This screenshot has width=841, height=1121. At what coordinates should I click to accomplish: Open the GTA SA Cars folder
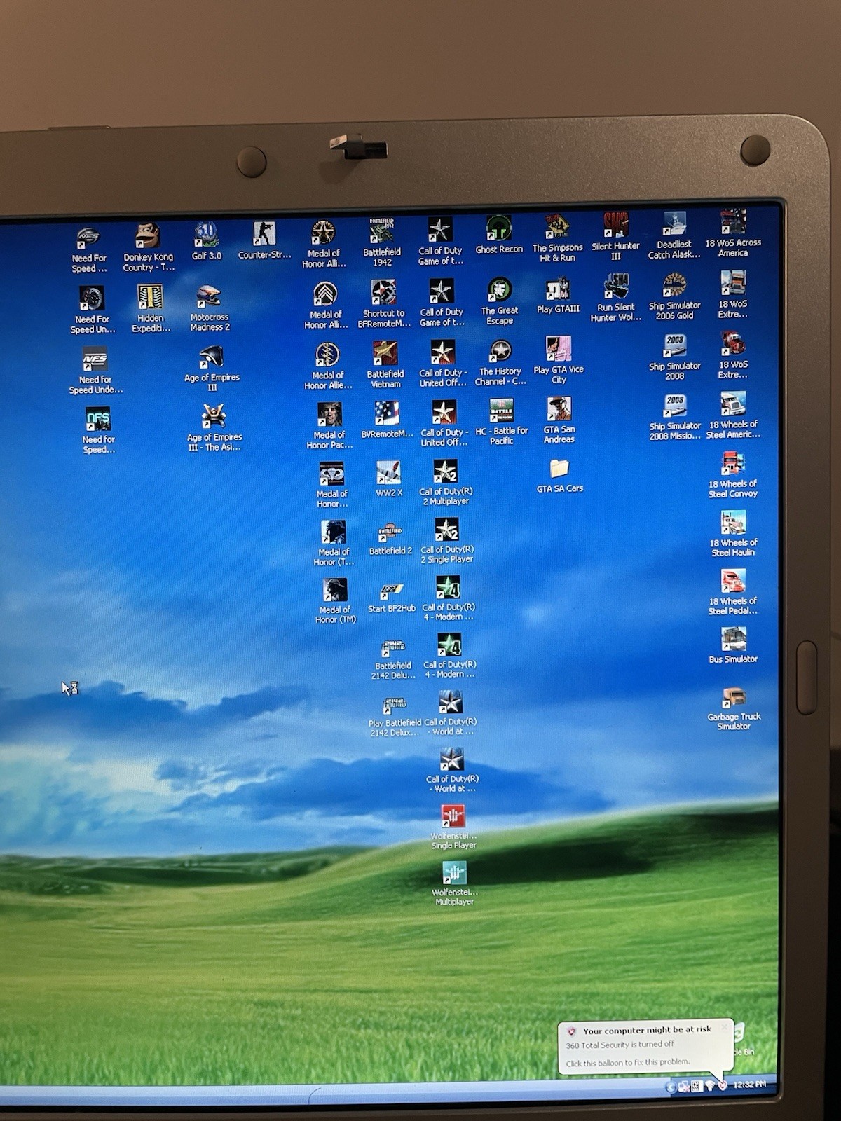(559, 476)
